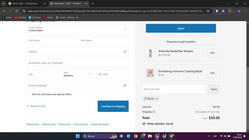This screenshot has height=140, width=249.
Task: Click the Address input field
Action: tap(77, 52)
